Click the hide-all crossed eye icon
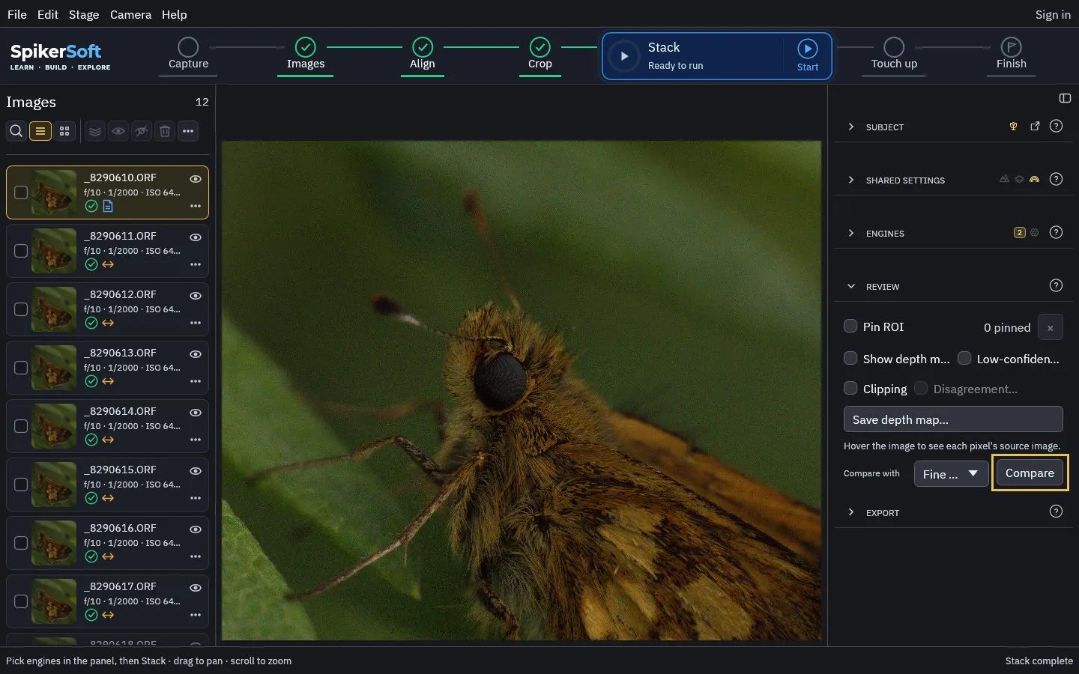The width and height of the screenshot is (1079, 674). (142, 131)
